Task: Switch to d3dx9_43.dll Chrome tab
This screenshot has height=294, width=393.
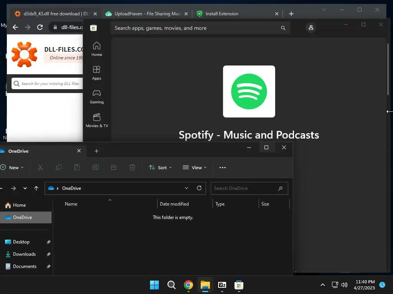Action: 55,14
